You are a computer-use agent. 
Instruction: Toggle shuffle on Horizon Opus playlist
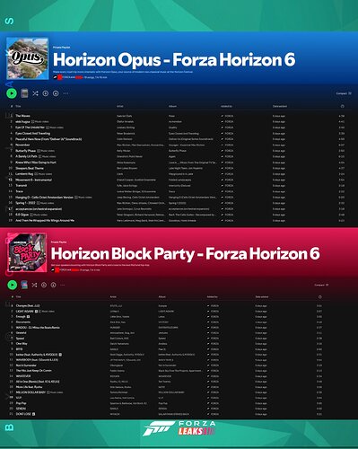click(x=35, y=93)
